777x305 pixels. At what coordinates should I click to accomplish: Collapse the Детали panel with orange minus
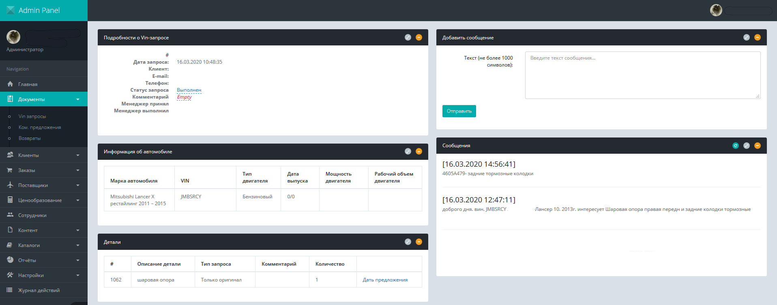[x=419, y=242]
